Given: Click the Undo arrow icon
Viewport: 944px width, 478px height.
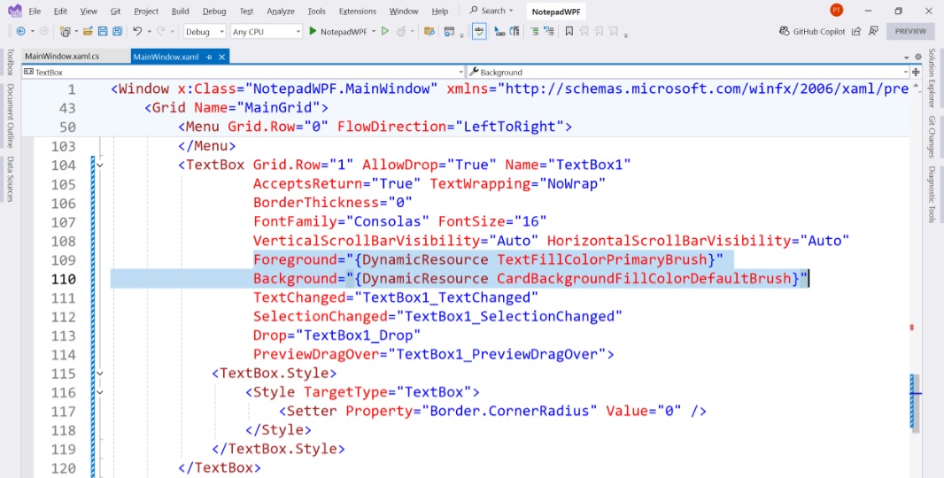Looking at the screenshot, I should (x=137, y=31).
